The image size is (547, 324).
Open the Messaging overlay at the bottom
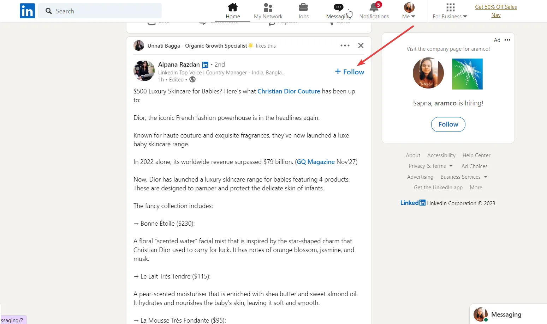[508, 314]
